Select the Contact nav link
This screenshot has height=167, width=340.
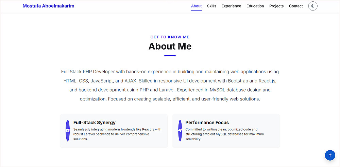[x=296, y=6]
